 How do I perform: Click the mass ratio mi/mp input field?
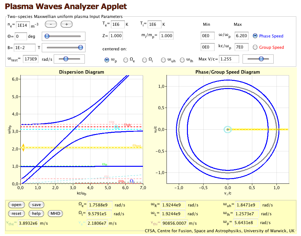click(x=167, y=36)
